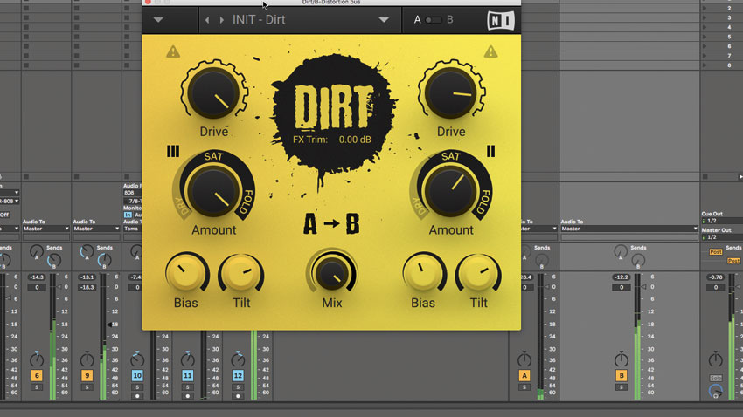Open track 9 Audio To Master dropdown

tap(96, 229)
